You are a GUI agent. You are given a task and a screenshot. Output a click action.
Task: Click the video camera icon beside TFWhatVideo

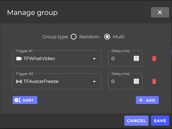19,59
